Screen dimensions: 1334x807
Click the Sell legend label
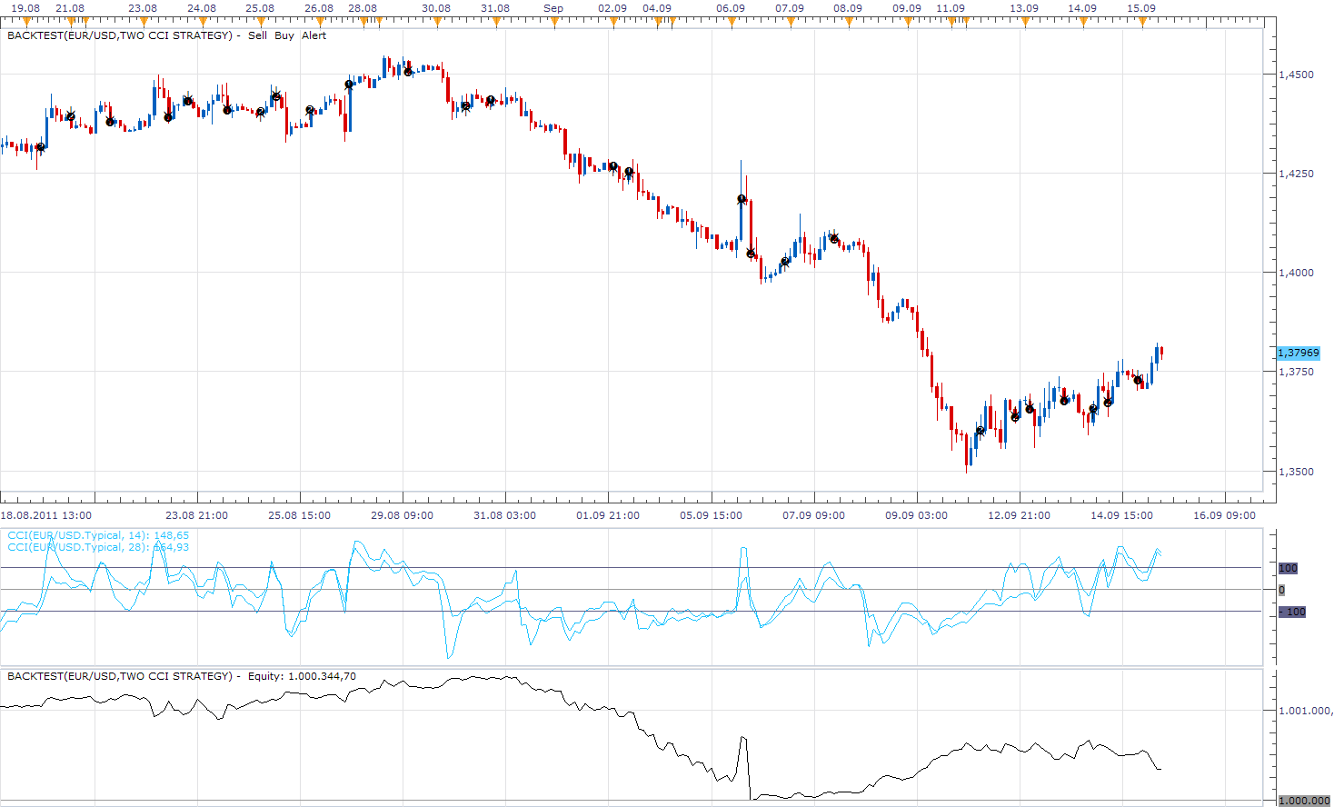(257, 35)
